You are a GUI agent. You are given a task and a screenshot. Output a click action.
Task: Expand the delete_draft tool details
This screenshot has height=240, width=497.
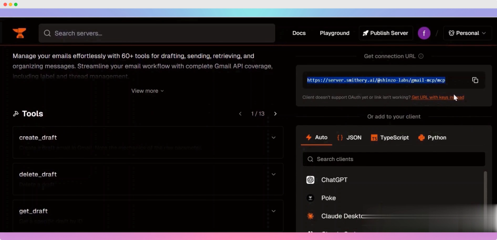tap(273, 175)
